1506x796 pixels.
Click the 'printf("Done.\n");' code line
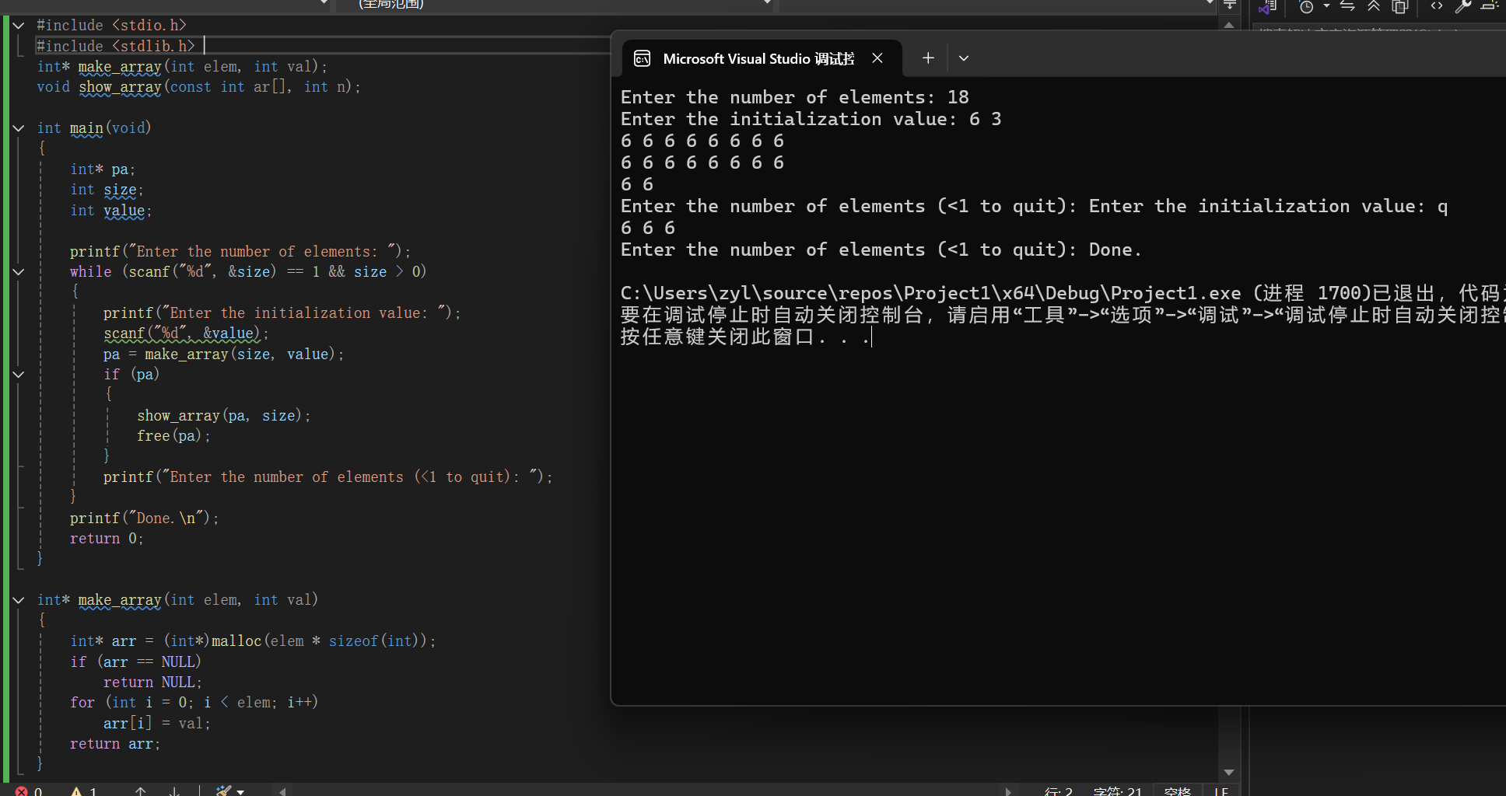coord(144,518)
